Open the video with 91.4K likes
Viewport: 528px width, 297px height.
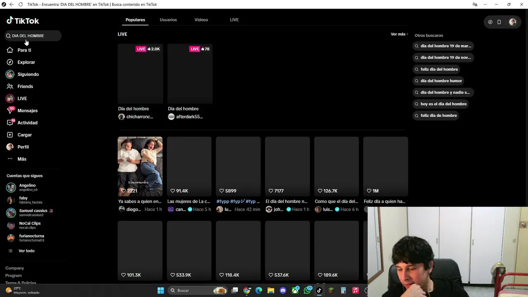pos(189,166)
